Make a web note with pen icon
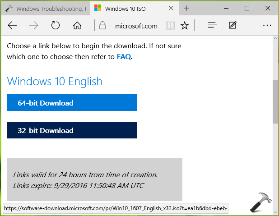This screenshot has width=279, height=216. (x=232, y=25)
